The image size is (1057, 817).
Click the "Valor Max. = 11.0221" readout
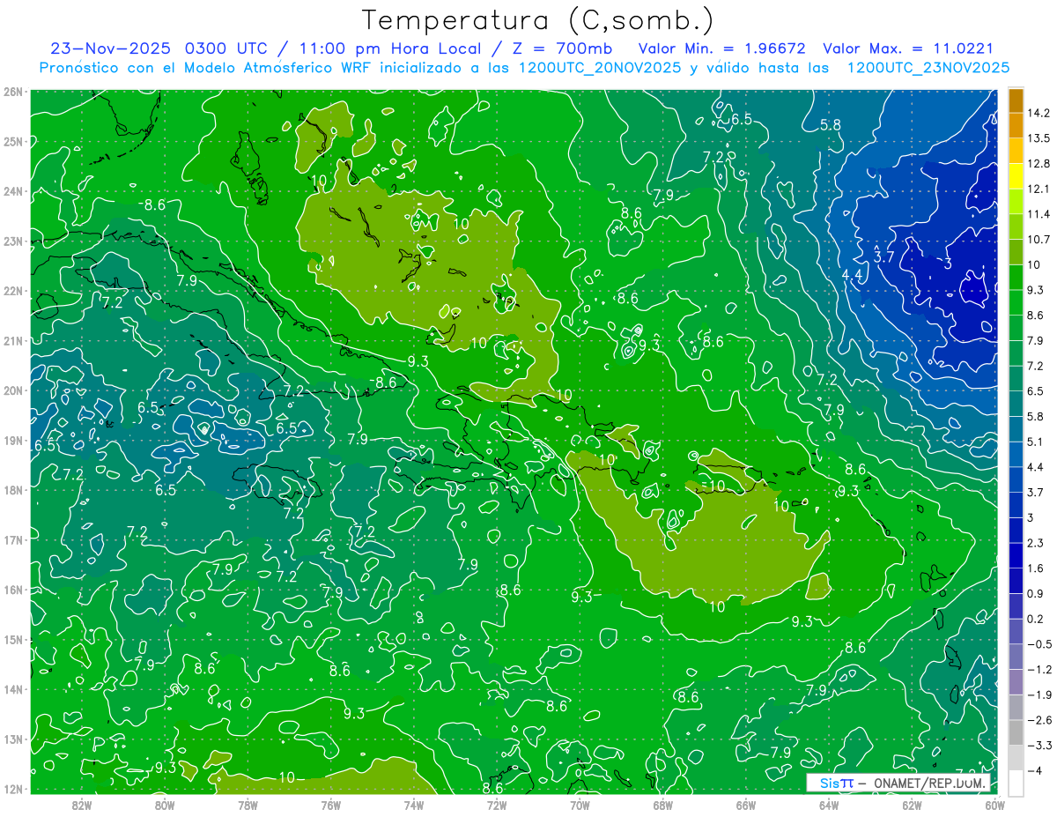coord(907,48)
